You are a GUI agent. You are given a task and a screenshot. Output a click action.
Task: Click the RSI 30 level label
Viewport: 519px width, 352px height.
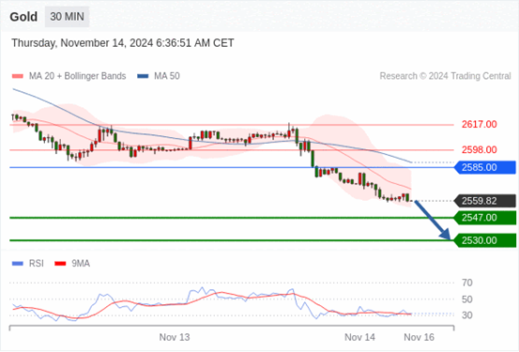(x=467, y=315)
